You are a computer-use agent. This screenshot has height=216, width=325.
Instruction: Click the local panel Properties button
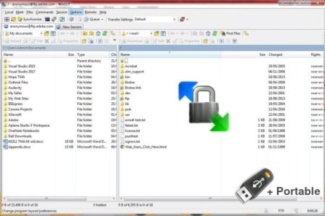68,41
